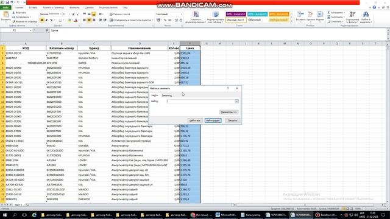The height and width of the screenshot is (219, 390).
Task: Click the accounting currency format icon
Action: coord(158,20)
